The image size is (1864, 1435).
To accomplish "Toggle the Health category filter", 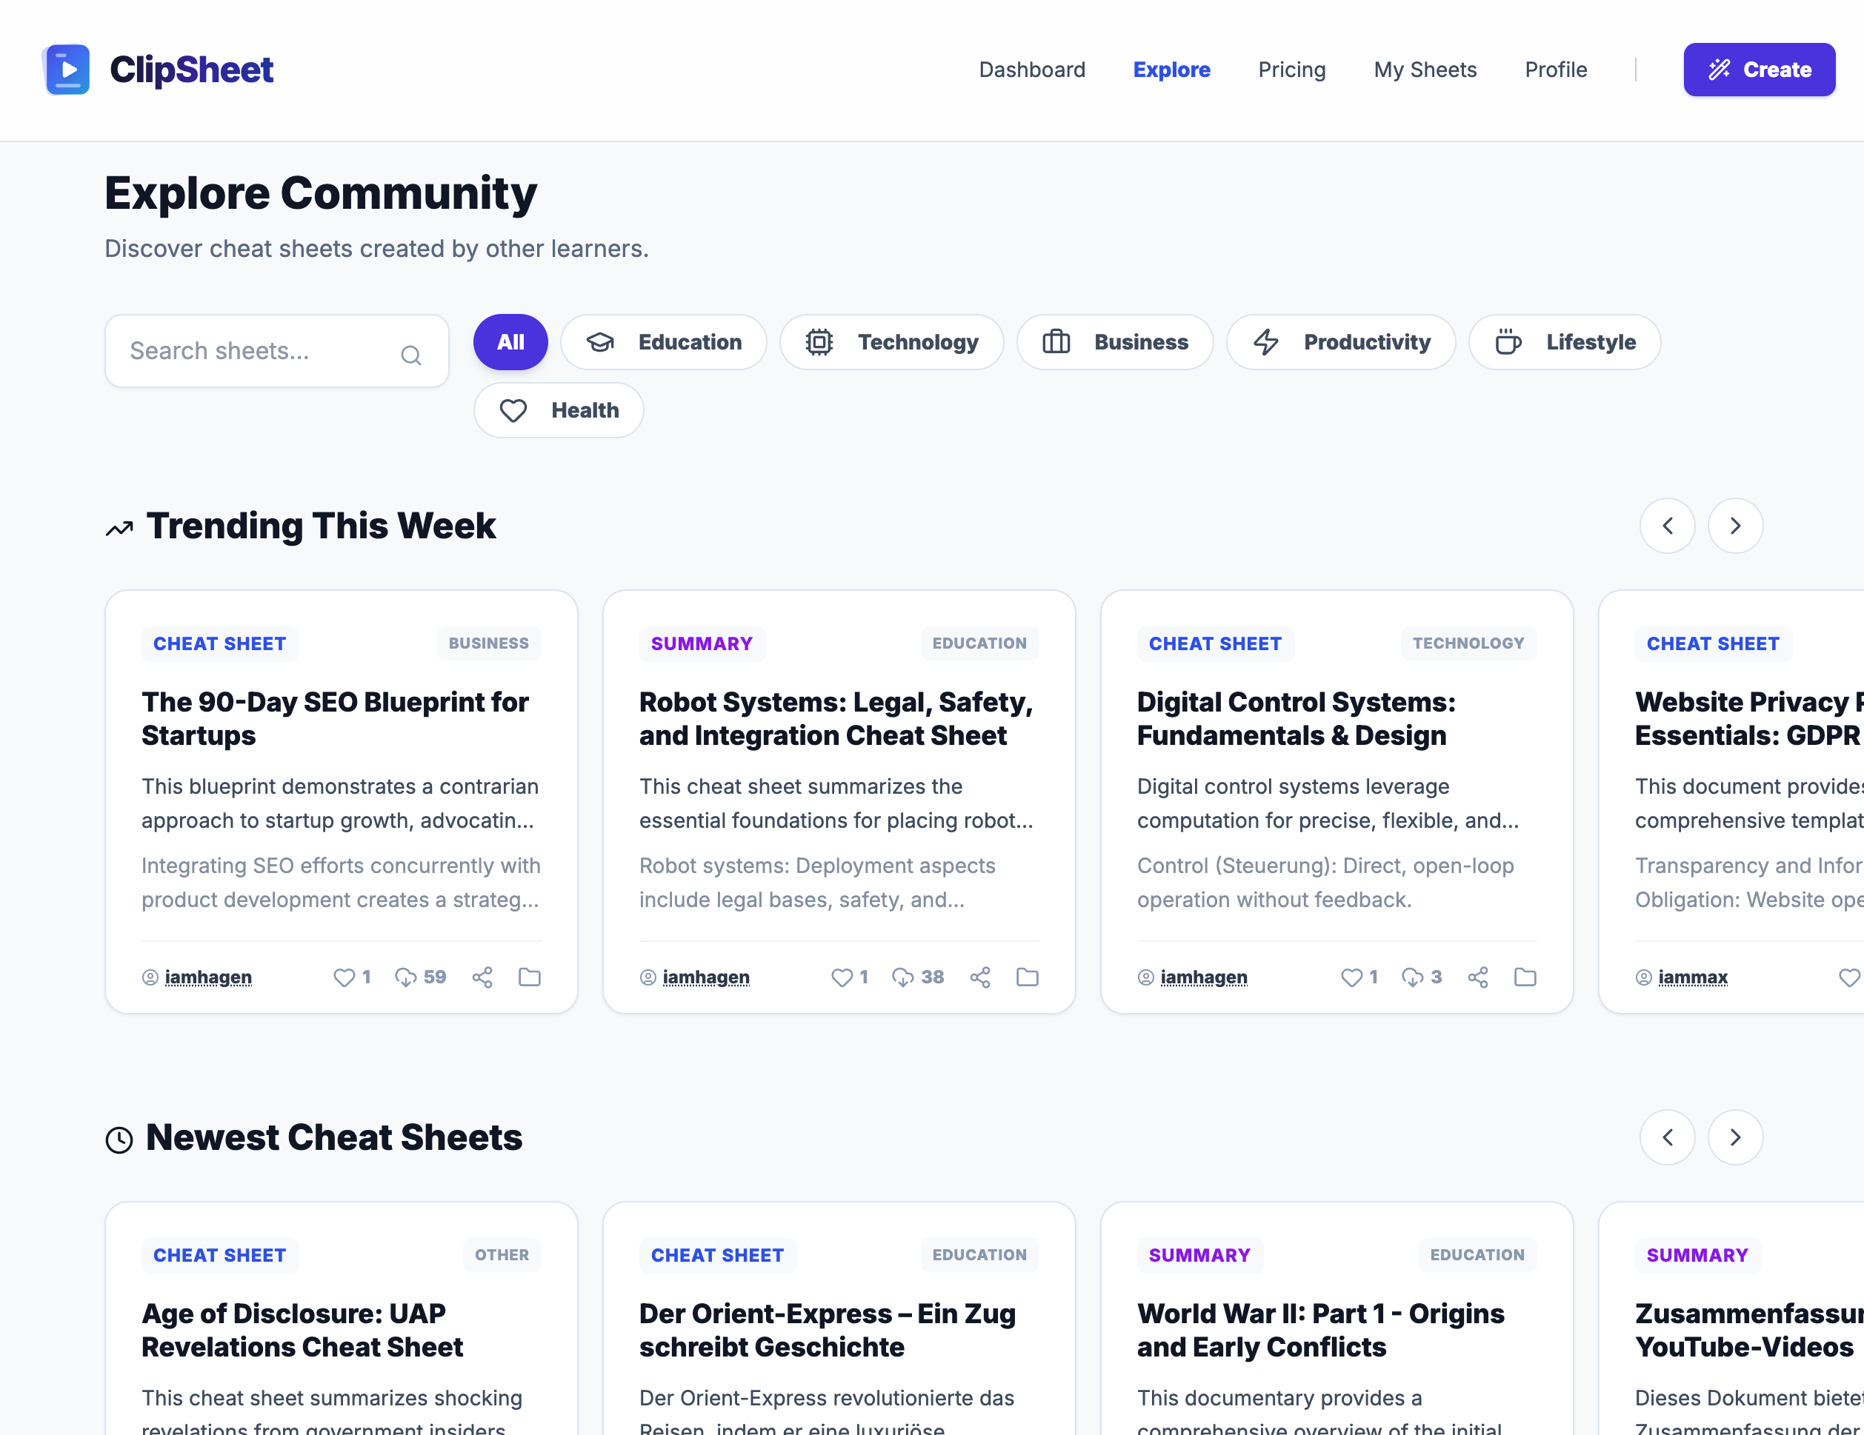I will [558, 410].
